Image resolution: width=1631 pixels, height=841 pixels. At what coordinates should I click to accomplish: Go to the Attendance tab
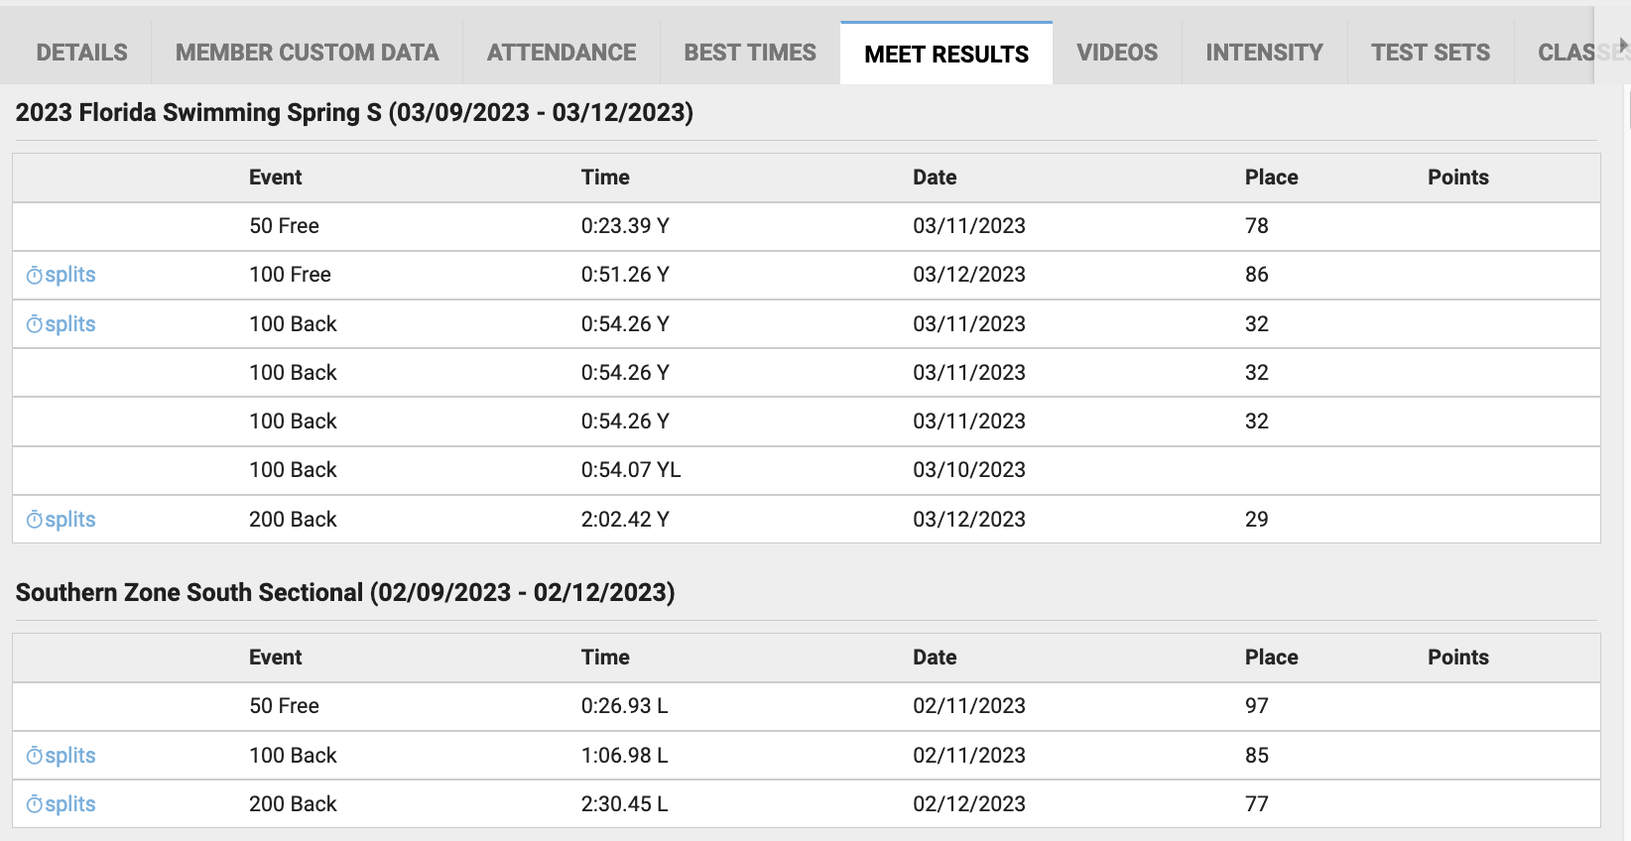point(562,53)
